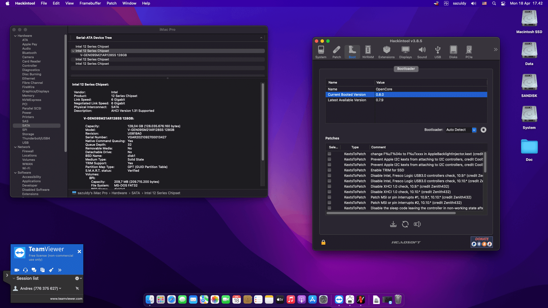Open the View menu
This screenshot has height=308, width=548.
(x=69, y=3)
